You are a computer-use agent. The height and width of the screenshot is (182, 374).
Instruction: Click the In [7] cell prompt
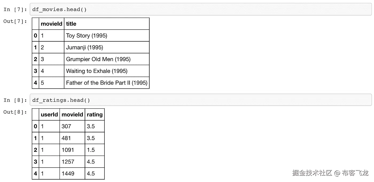point(15,10)
